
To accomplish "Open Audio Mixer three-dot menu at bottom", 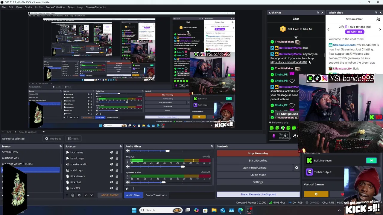I will point(134,189).
